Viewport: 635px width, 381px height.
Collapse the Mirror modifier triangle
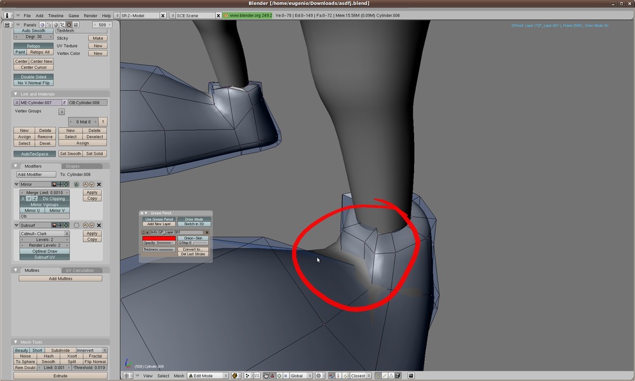click(x=17, y=184)
